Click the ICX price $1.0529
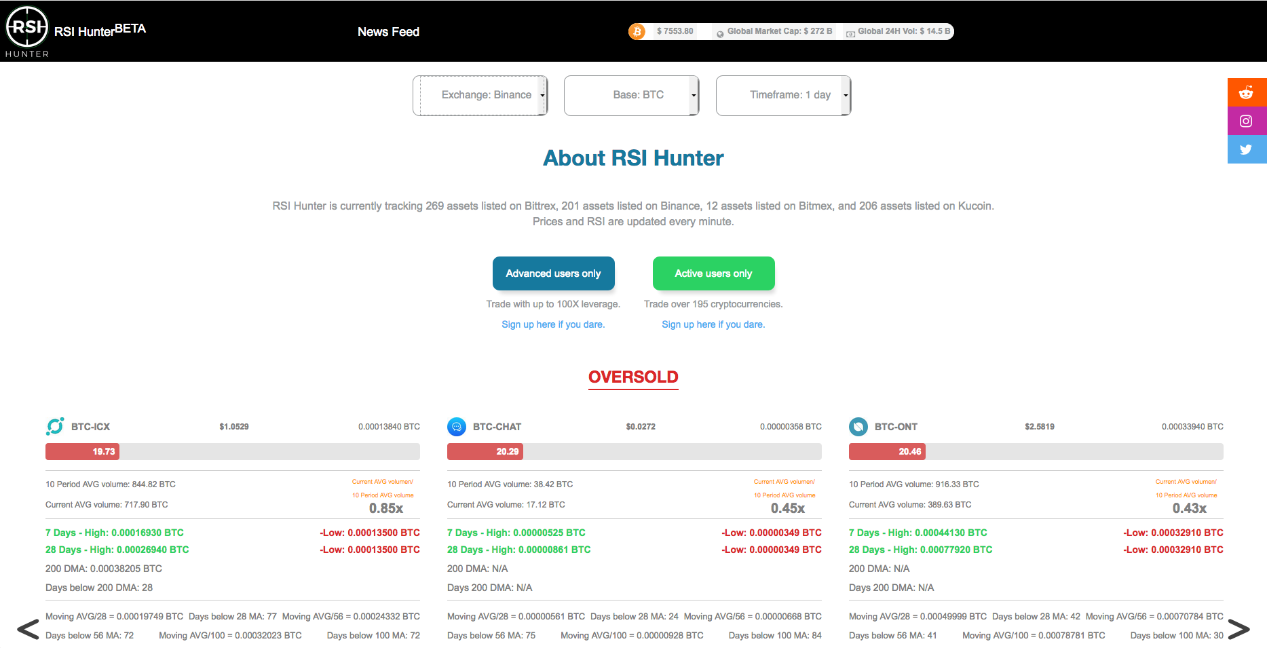Screen dimensions: 1267x648 pos(234,427)
